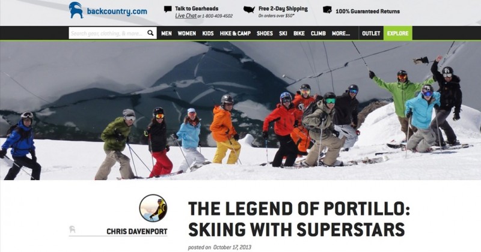This screenshot has width=481, height=252.
Task: Click the green EXPLORE button
Action: tap(398, 34)
